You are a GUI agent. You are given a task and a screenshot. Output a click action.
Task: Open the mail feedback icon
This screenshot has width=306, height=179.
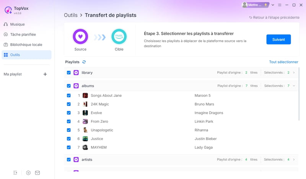(x=37, y=173)
